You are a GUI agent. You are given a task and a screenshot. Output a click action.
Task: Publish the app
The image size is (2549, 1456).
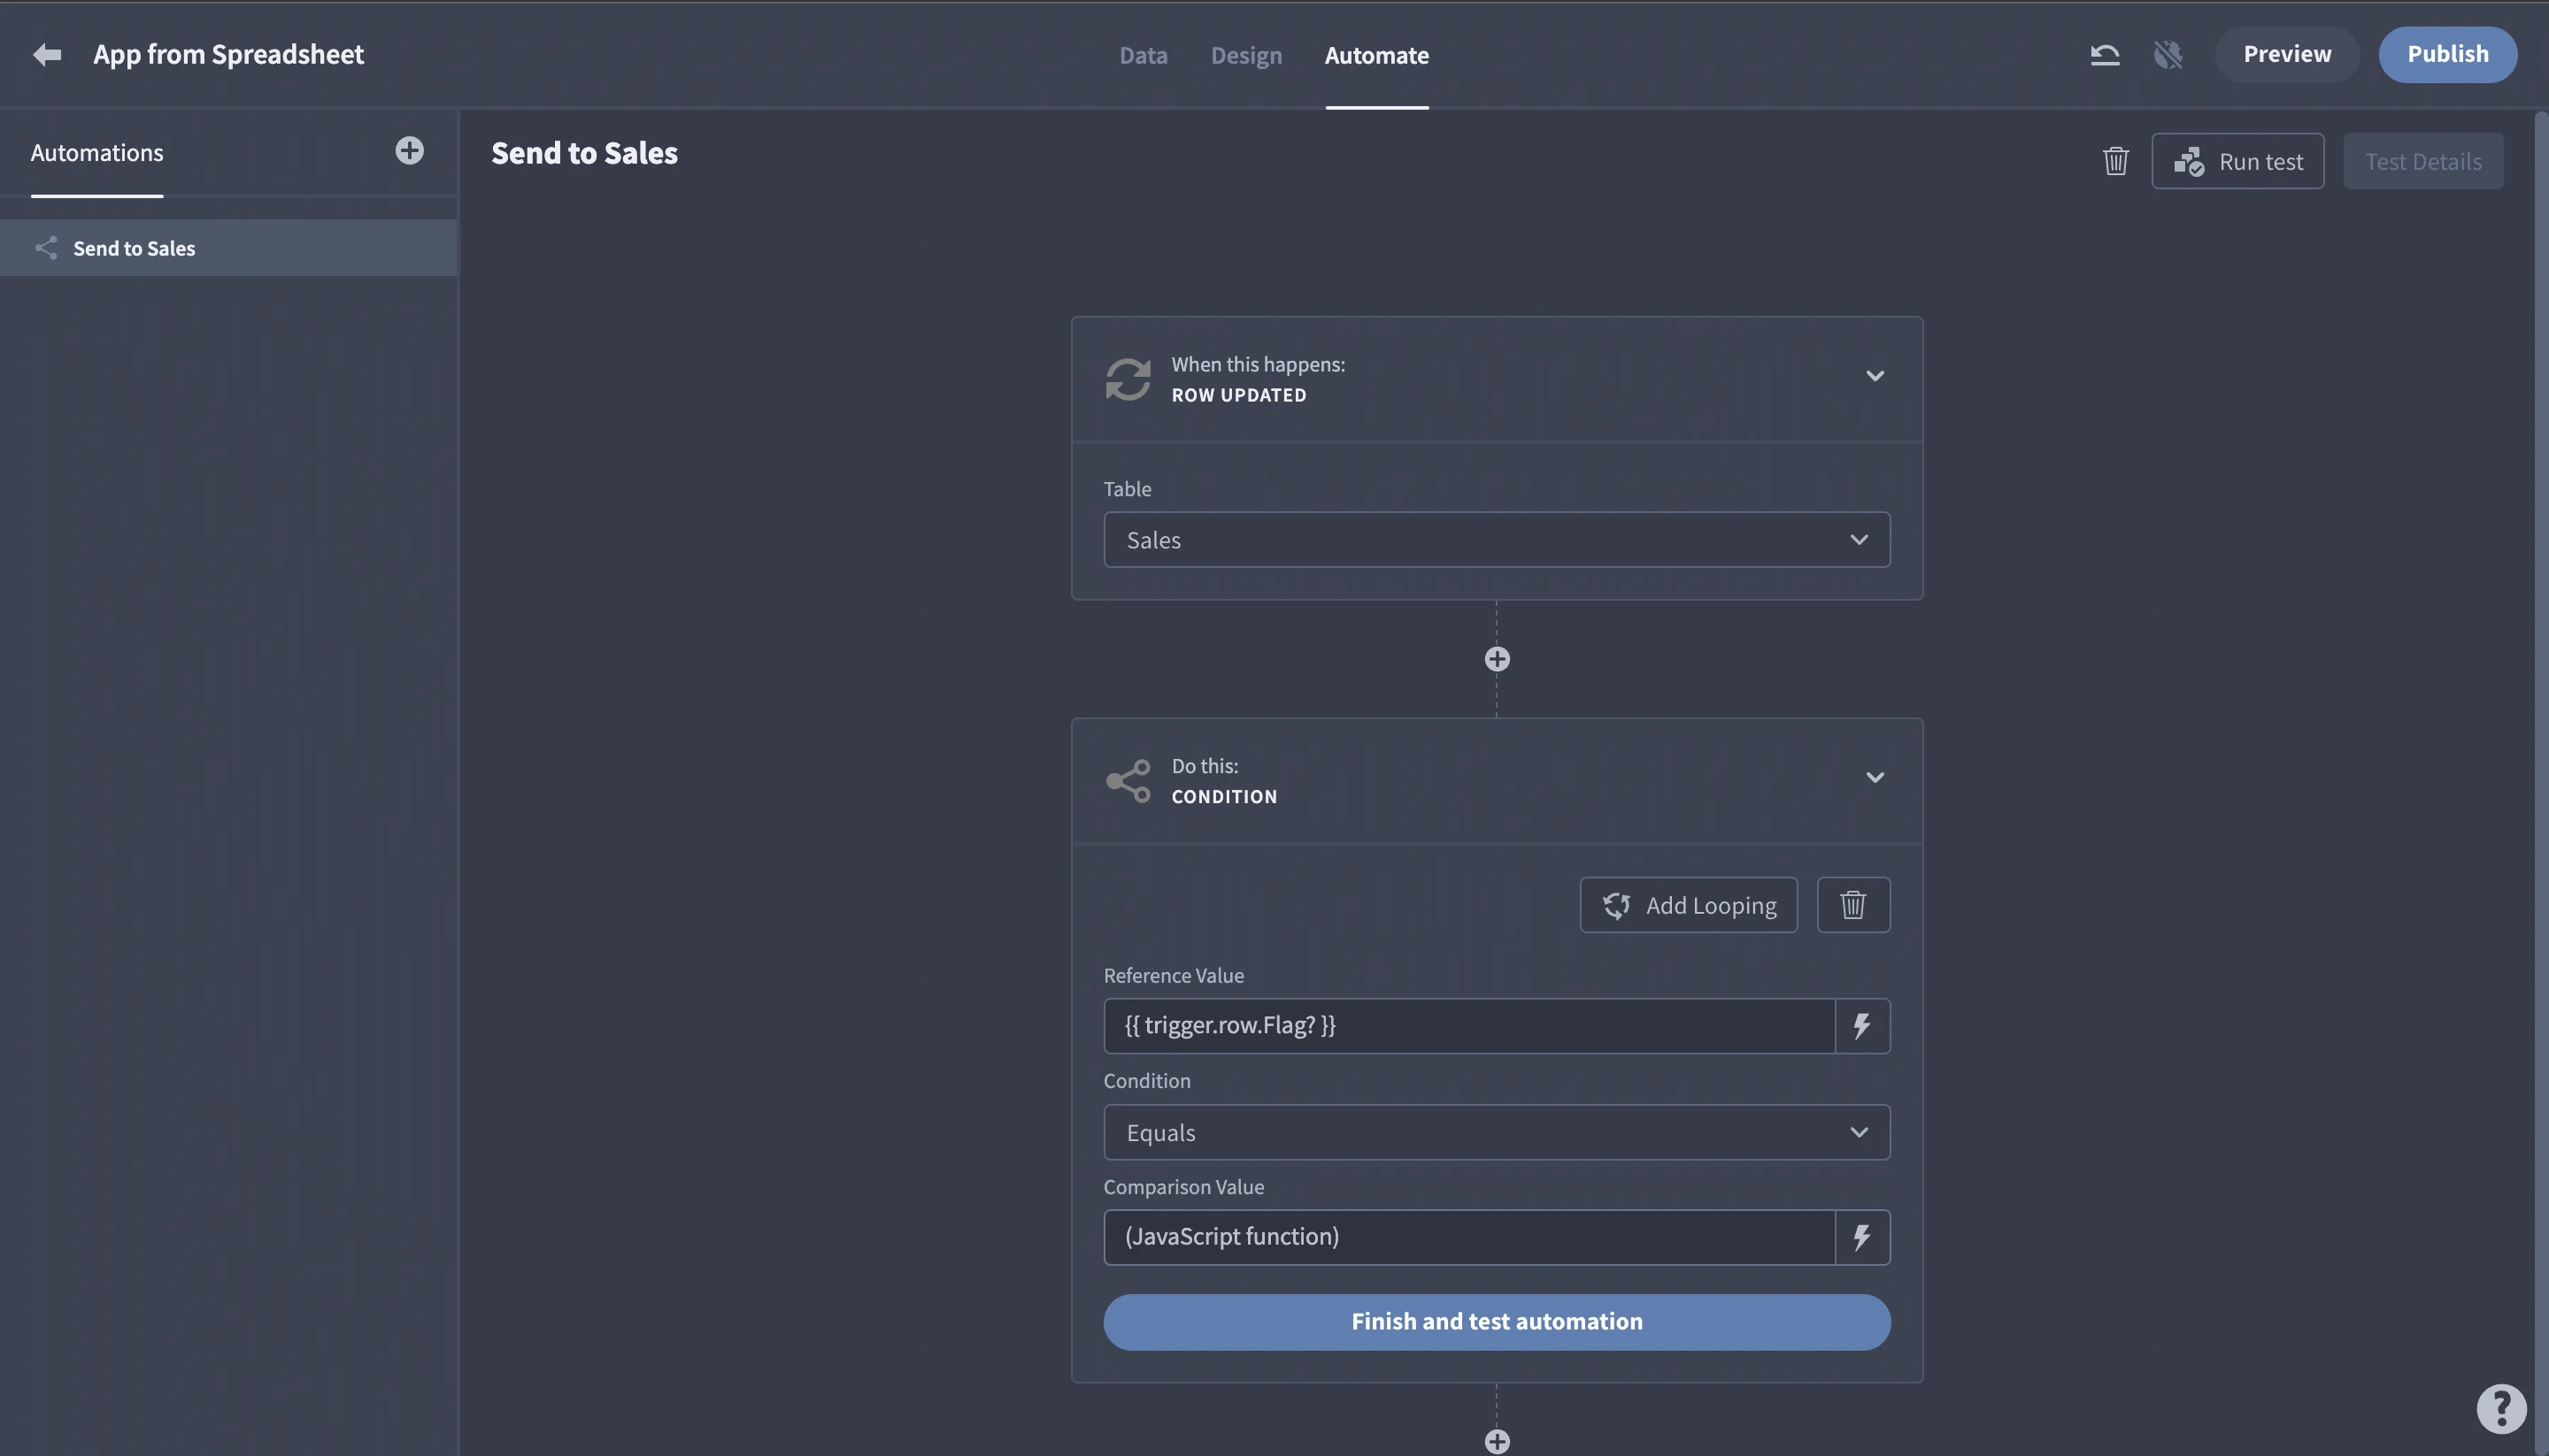click(2447, 54)
